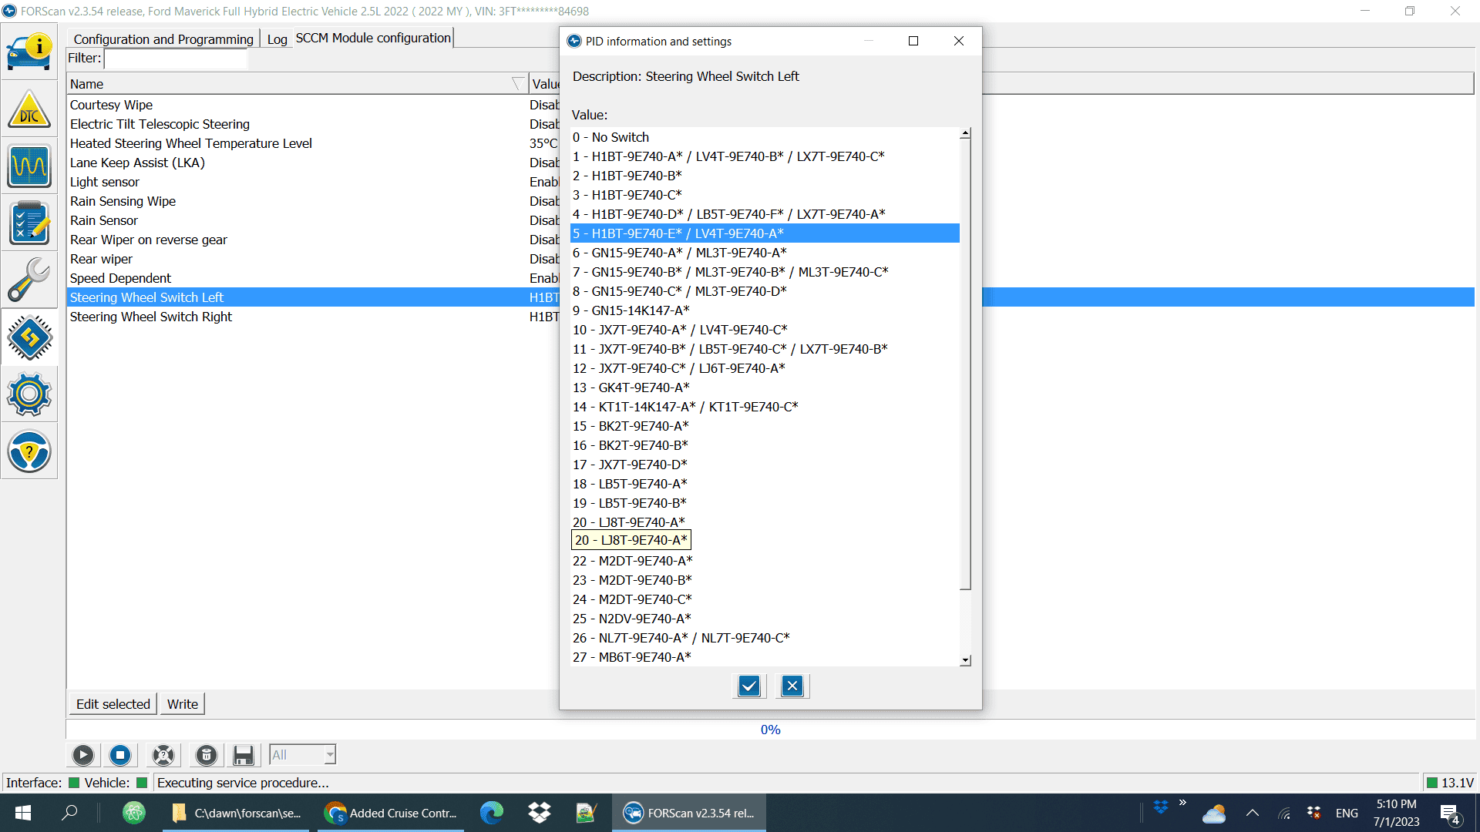Select the Electric Tilt Telescopic Steering row
The width and height of the screenshot is (1480, 832).
point(313,124)
